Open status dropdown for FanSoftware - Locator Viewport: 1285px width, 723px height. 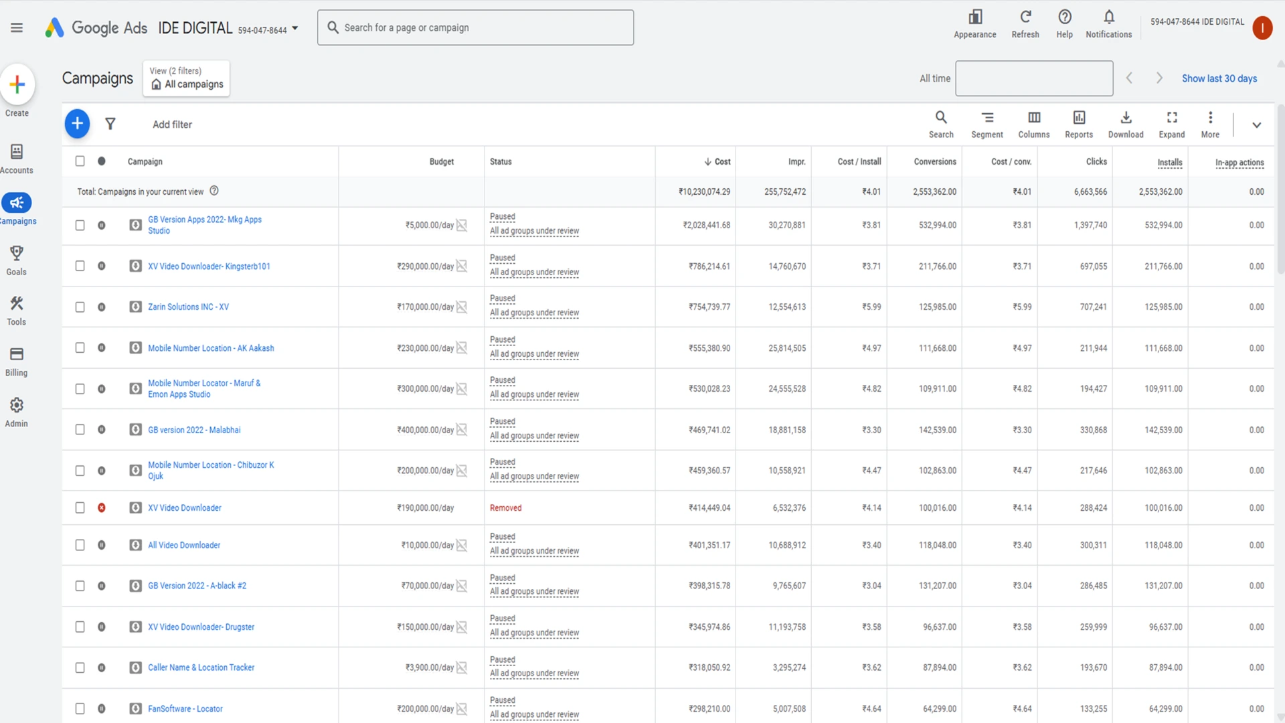(x=101, y=708)
